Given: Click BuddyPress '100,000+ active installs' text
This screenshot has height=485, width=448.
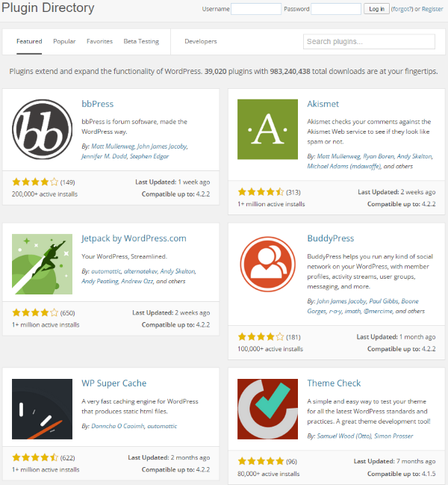Looking at the screenshot, I should (x=270, y=348).
